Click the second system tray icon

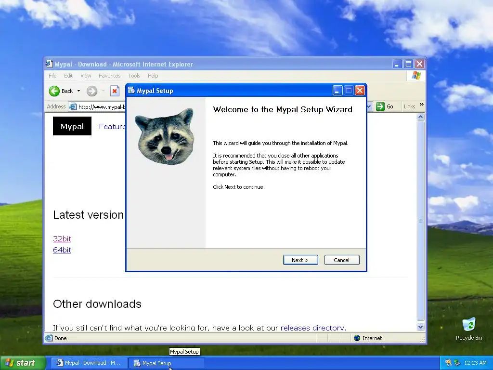[x=457, y=363]
